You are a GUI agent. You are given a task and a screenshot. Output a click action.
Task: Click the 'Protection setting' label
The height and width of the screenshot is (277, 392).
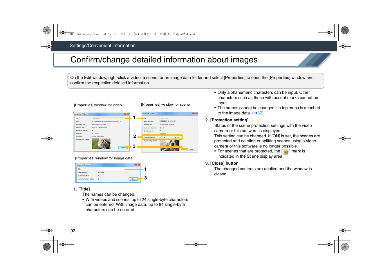149,137
